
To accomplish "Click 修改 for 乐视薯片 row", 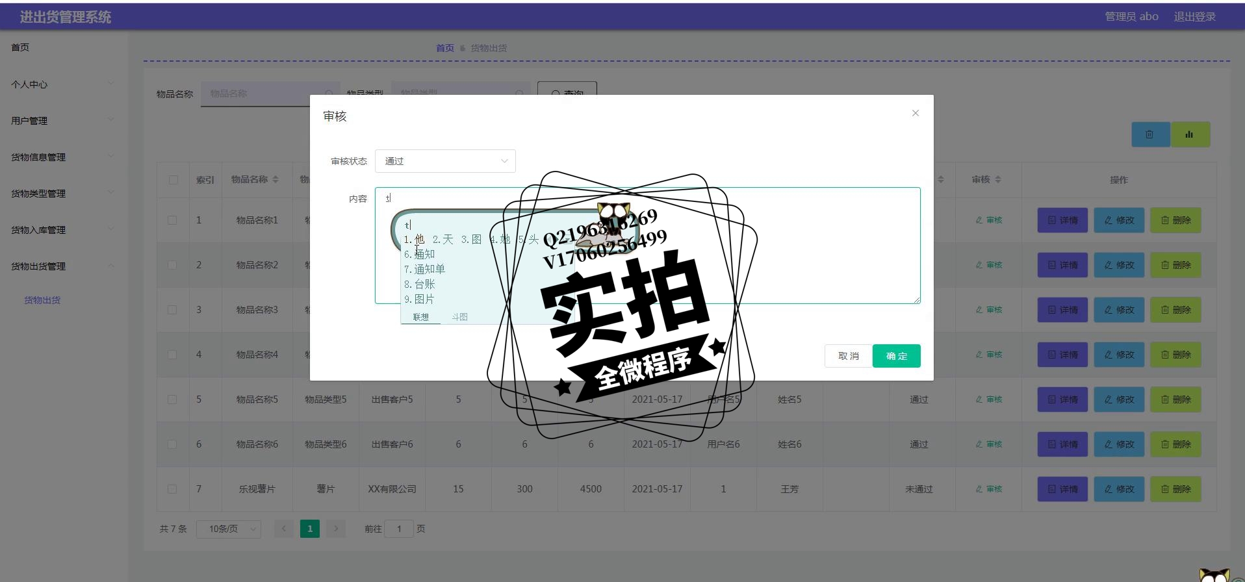I will tap(1119, 489).
